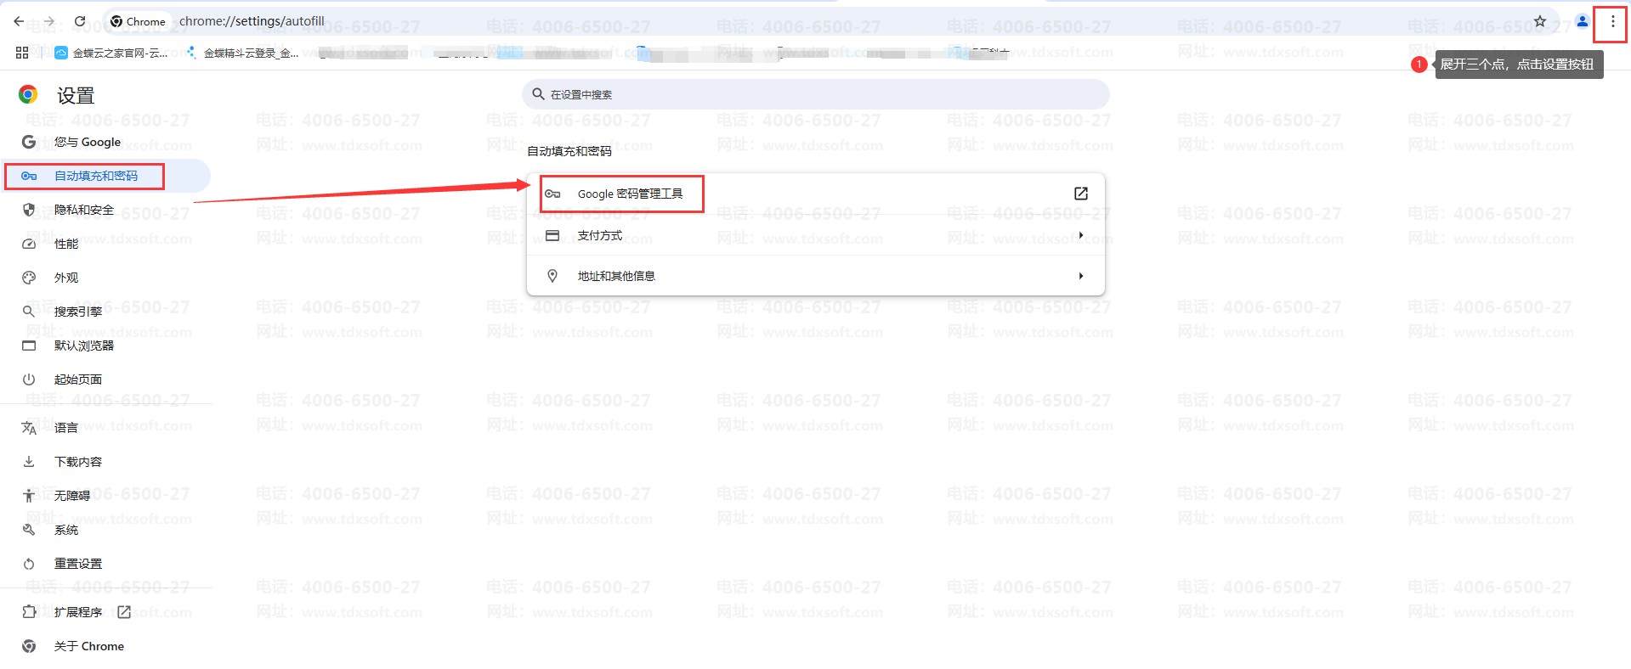Expand the 地址和其他信息 row arrow
Viewport: 1631px width, 669px height.
pyautogui.click(x=1081, y=276)
